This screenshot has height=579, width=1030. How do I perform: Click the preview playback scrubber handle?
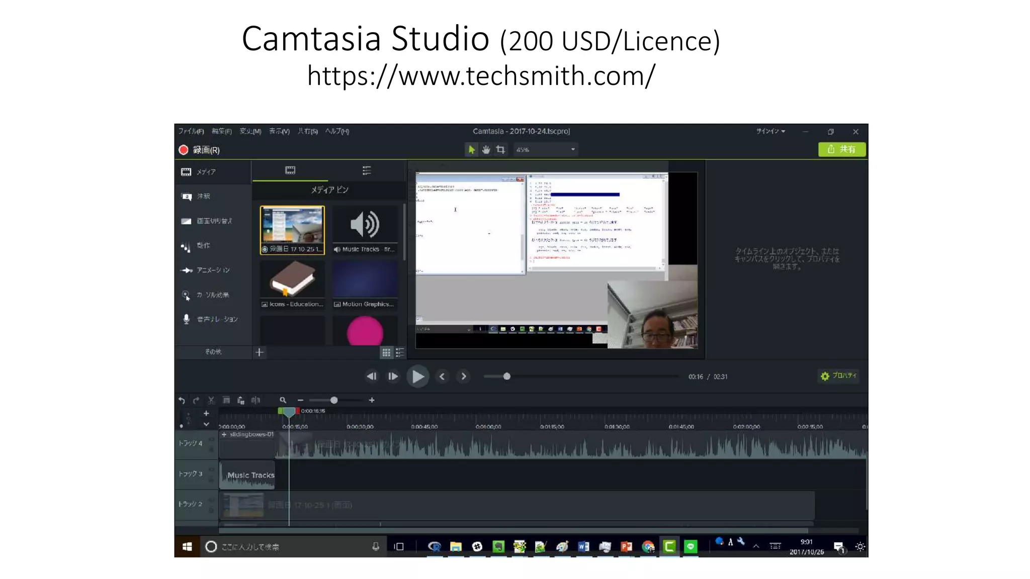[x=507, y=376]
